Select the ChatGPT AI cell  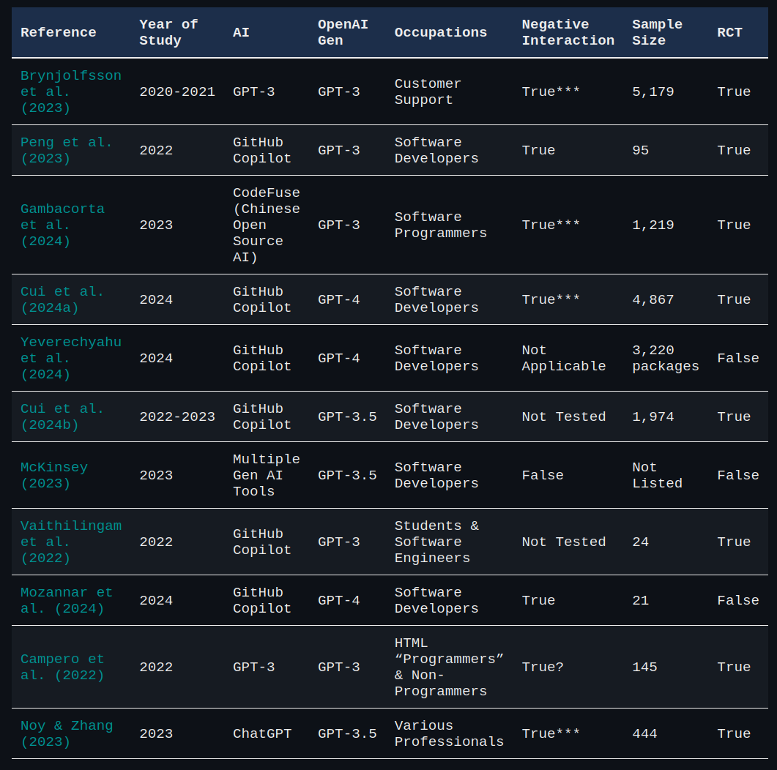pyautogui.click(x=262, y=733)
